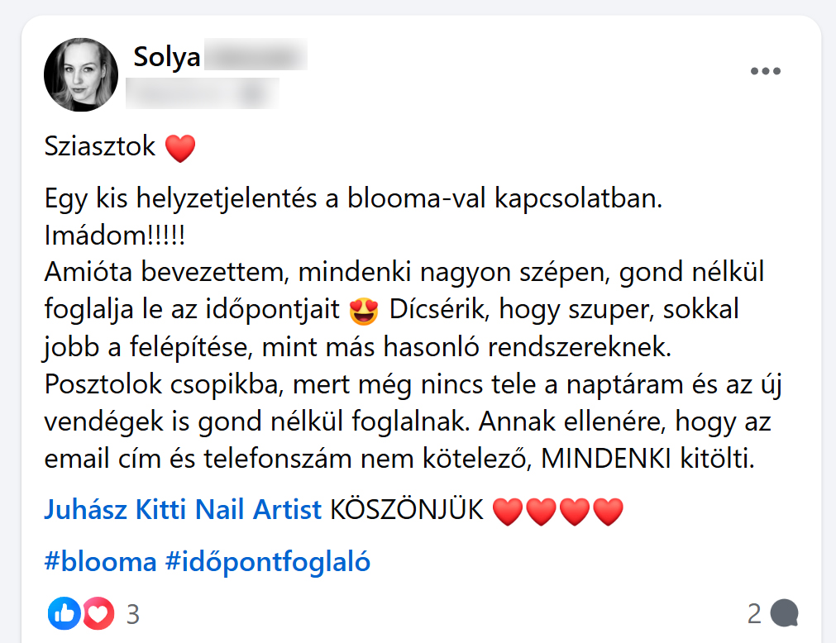Click the blurred timestamp under the author name
Image resolution: width=836 pixels, height=643 pixels.
[x=202, y=93]
